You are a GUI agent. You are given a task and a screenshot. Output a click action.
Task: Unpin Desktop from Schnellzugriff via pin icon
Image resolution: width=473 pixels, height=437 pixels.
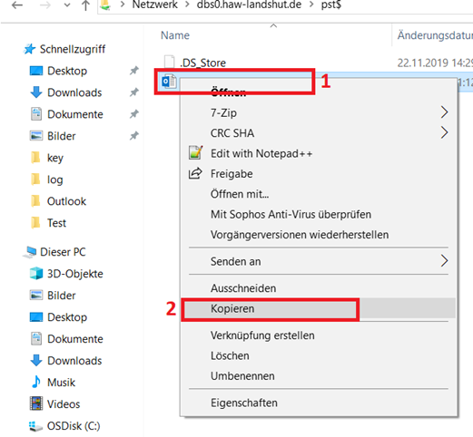(x=134, y=71)
